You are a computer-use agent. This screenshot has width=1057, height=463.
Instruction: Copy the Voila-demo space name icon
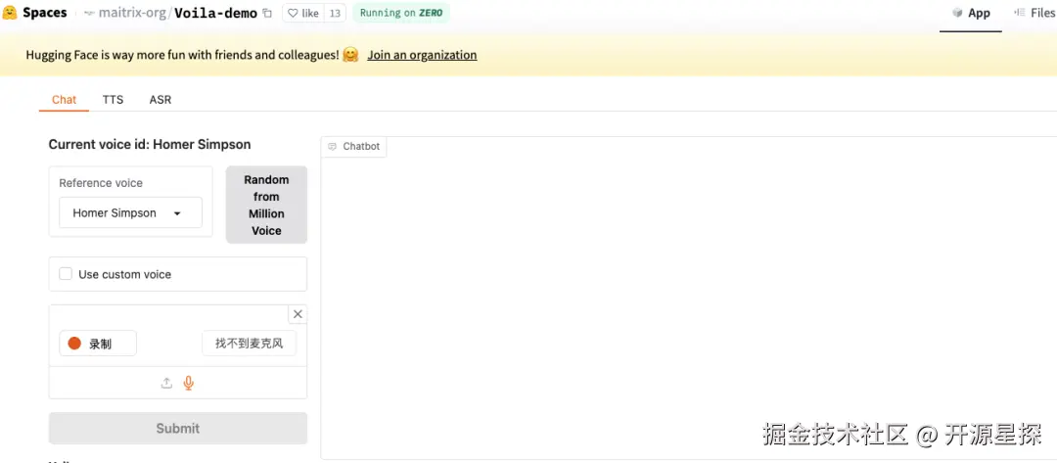point(267,13)
